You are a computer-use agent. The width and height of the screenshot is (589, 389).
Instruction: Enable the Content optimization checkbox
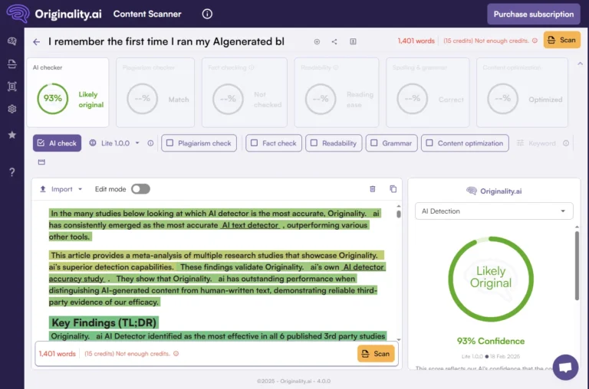[429, 143]
